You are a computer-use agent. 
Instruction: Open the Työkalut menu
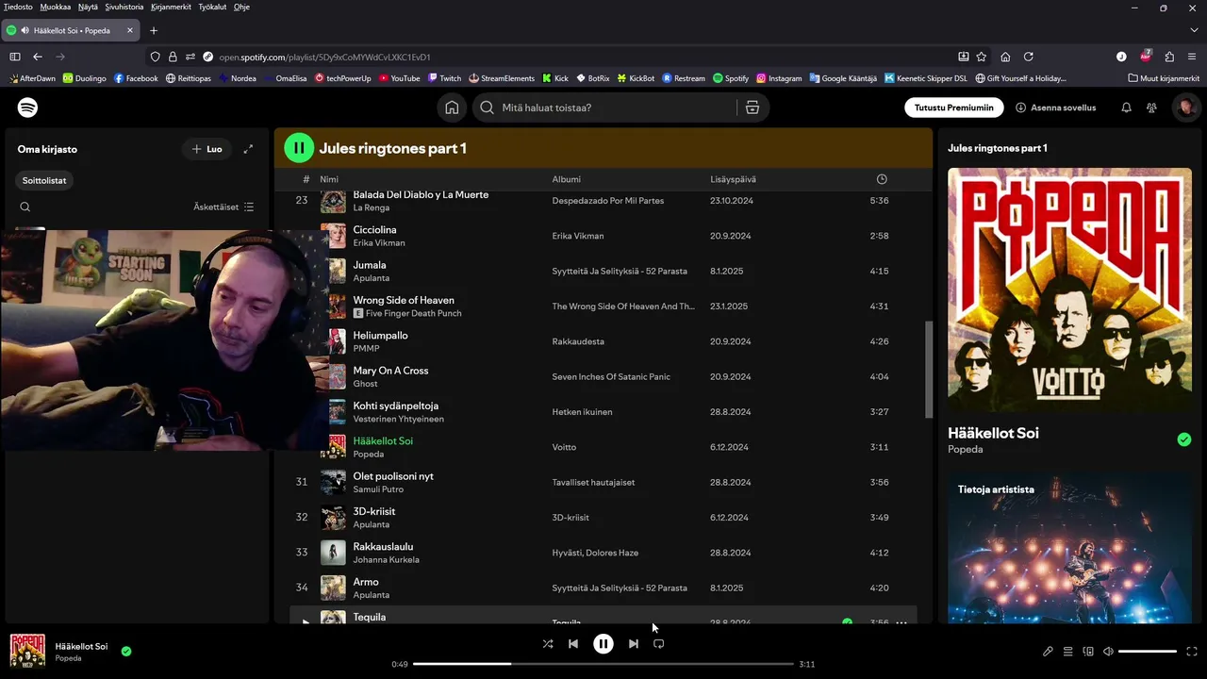pyautogui.click(x=212, y=7)
